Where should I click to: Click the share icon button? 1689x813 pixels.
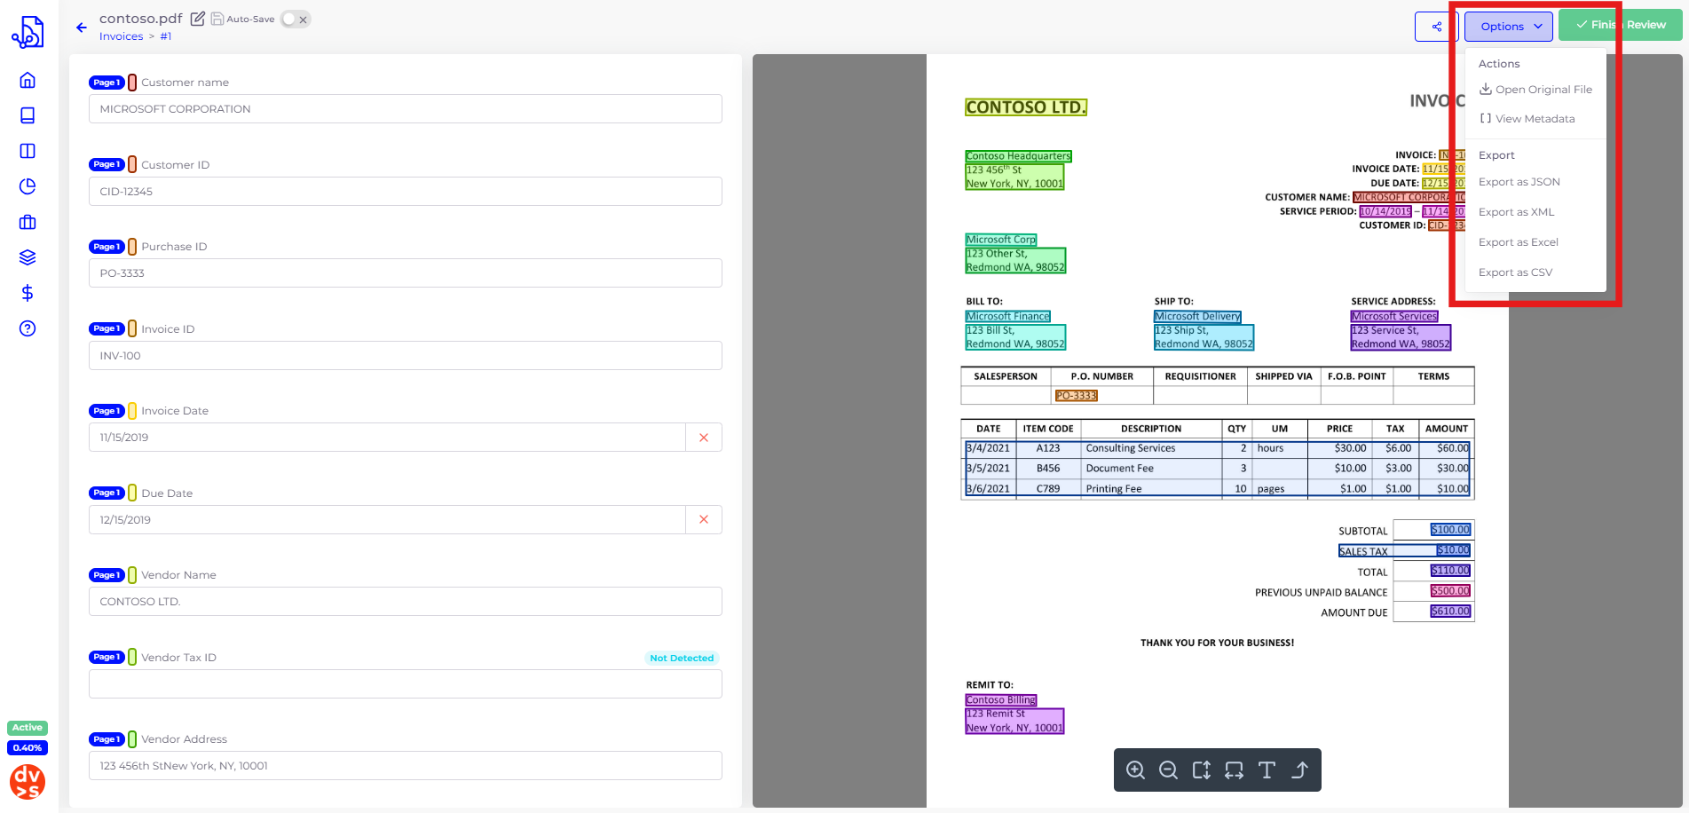point(1436,27)
